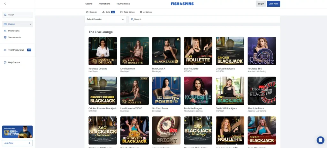
Task: Click "The Live Lounge" section heading
Action: point(101,32)
